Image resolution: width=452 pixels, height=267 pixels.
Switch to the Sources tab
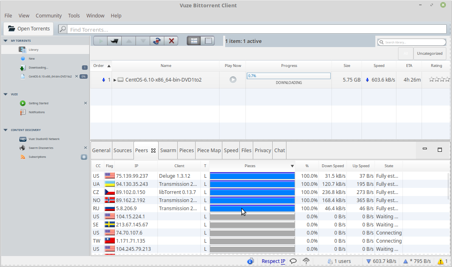coord(123,150)
